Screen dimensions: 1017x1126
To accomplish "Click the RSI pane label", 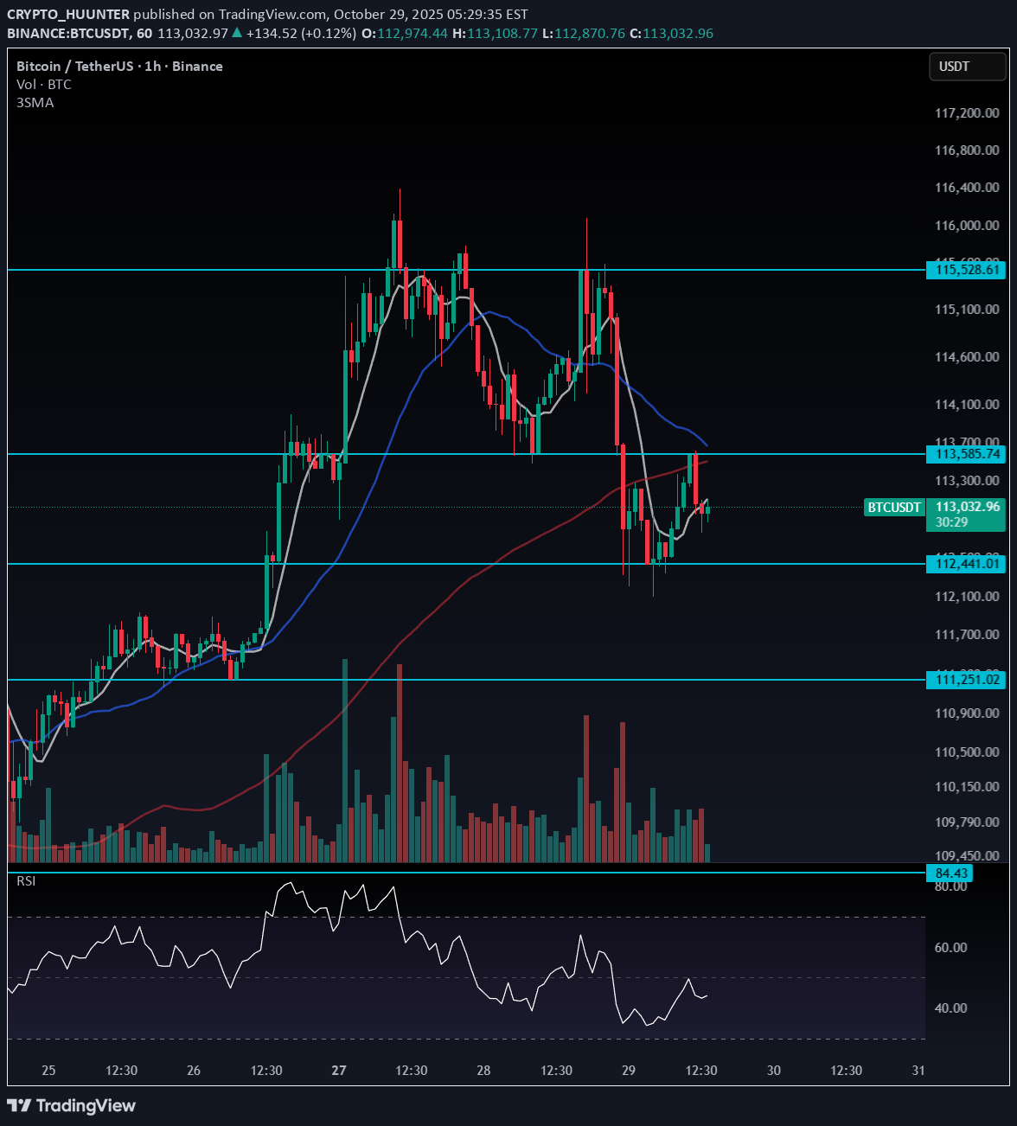I will (27, 881).
